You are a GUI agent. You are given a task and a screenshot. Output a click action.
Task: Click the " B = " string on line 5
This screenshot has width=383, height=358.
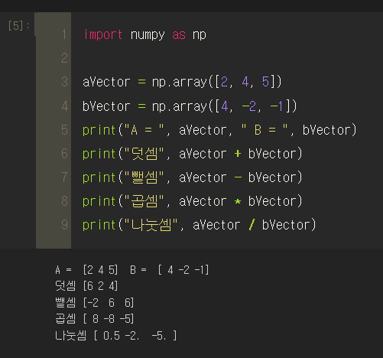265,129
